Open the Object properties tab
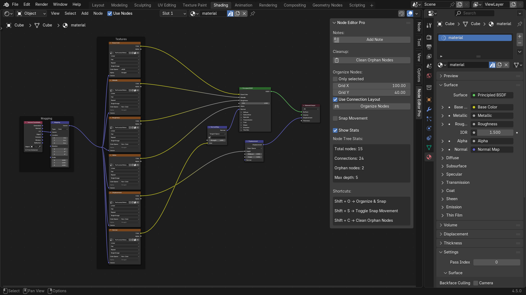 pyautogui.click(x=429, y=100)
